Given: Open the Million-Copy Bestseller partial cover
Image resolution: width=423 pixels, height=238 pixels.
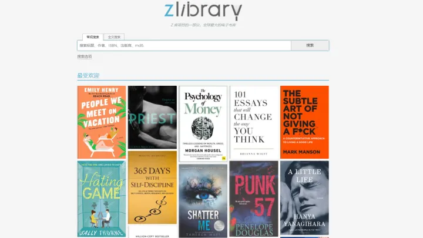Looking at the screenshot, I should 152,232.
